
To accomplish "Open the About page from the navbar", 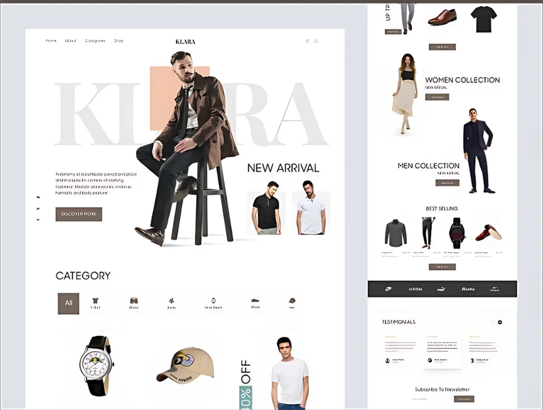I will pyautogui.click(x=70, y=40).
